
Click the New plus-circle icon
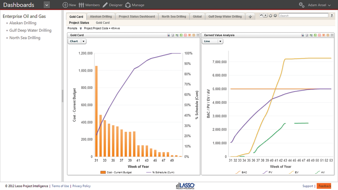(65, 5)
